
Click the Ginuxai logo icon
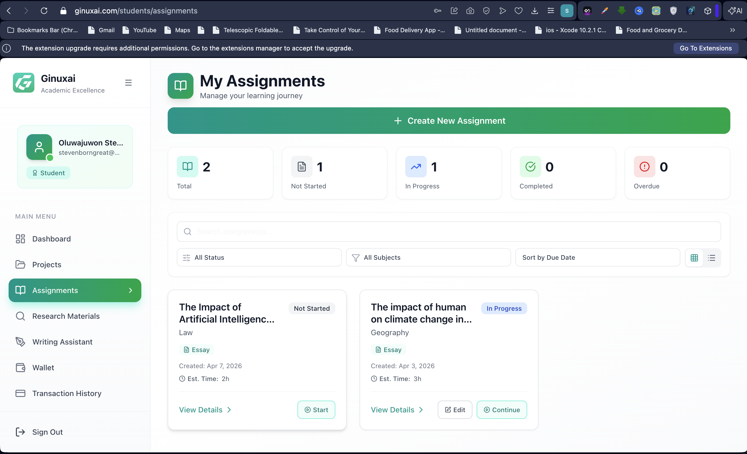[23, 83]
